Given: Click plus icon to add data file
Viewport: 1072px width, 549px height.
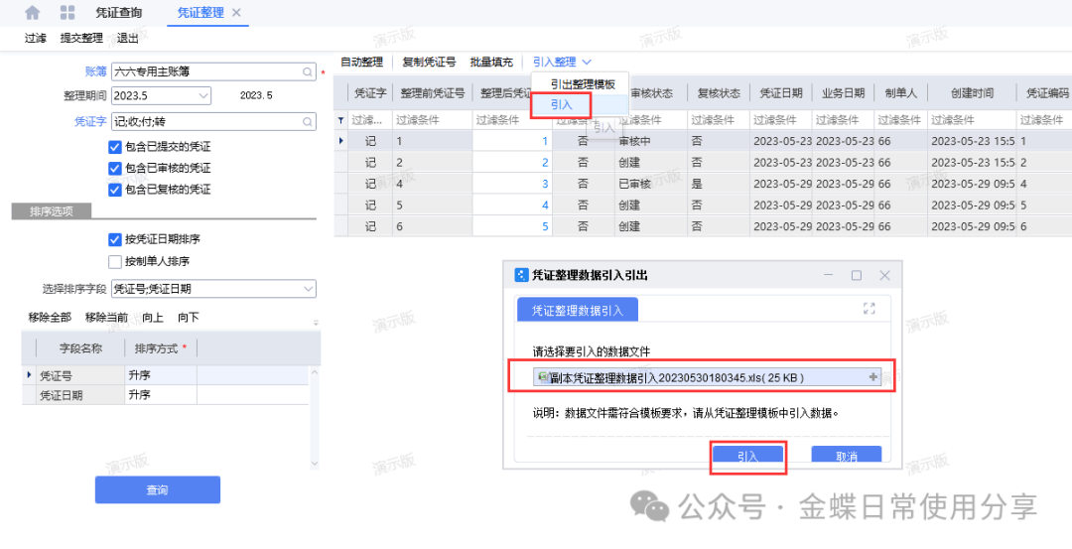Looking at the screenshot, I should tap(872, 377).
